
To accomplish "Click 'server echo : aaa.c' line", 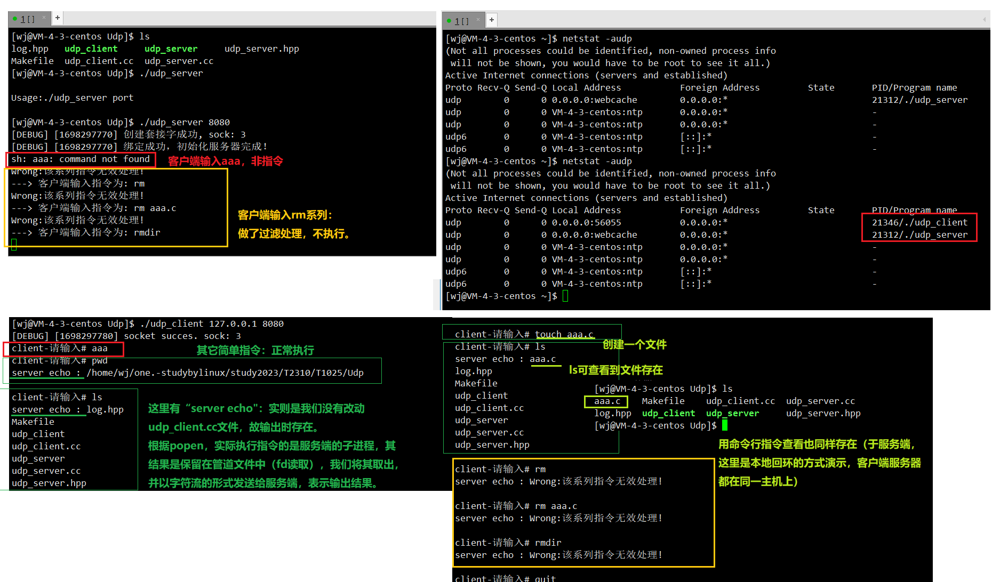I will [x=506, y=359].
